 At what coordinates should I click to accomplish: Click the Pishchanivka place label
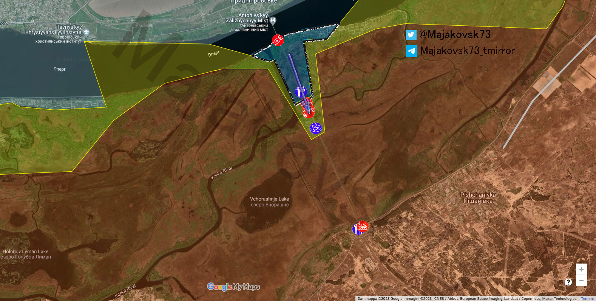pos(478,198)
